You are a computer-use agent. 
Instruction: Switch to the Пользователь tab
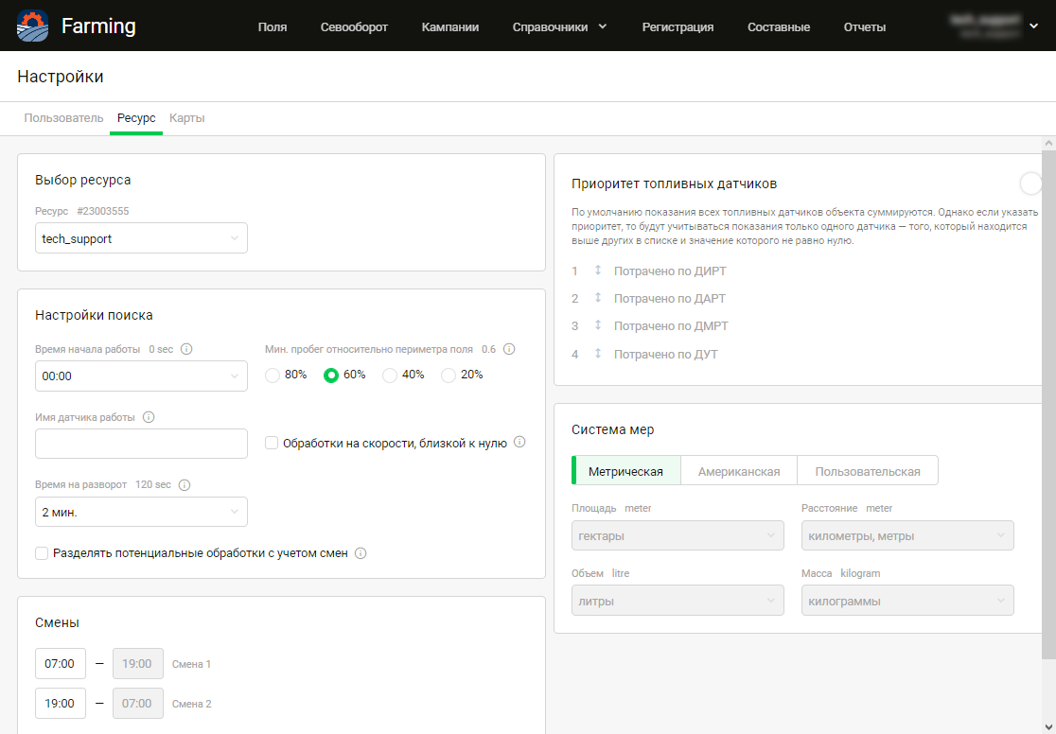point(64,118)
